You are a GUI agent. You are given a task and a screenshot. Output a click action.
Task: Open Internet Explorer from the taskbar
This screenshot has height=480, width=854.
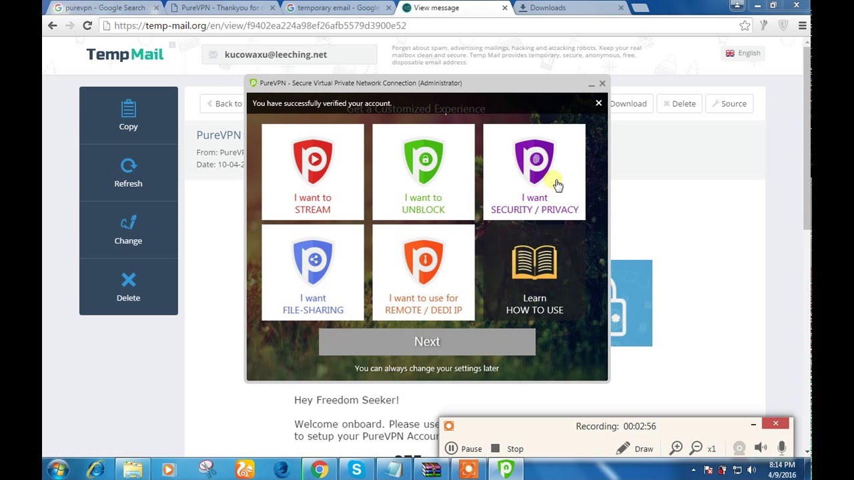[95, 469]
